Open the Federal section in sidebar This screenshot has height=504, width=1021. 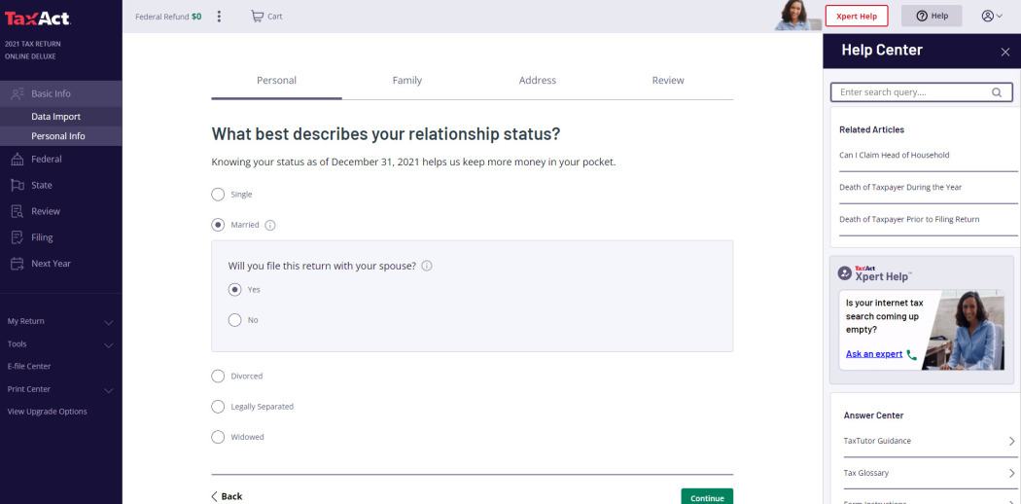coord(46,159)
